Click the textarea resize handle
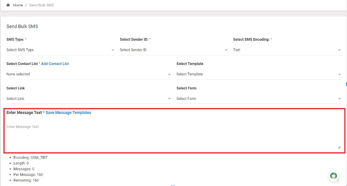Screen dimensions: 347x186 click(339, 147)
